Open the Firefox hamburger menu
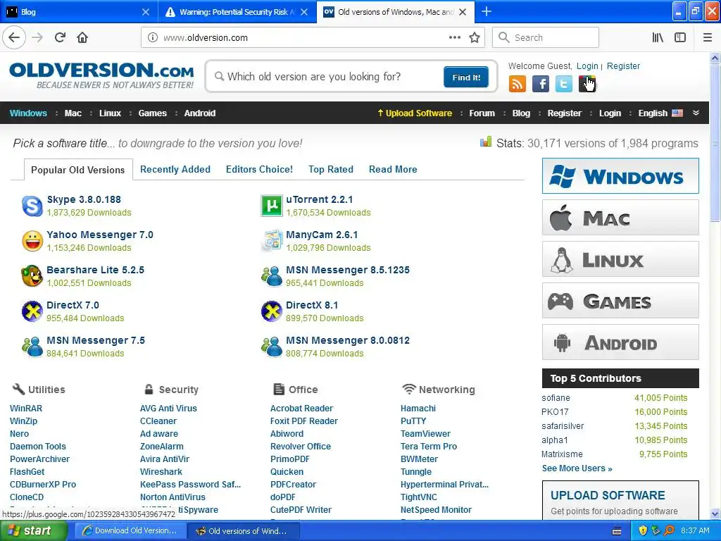The height and width of the screenshot is (541, 721). [x=708, y=37]
